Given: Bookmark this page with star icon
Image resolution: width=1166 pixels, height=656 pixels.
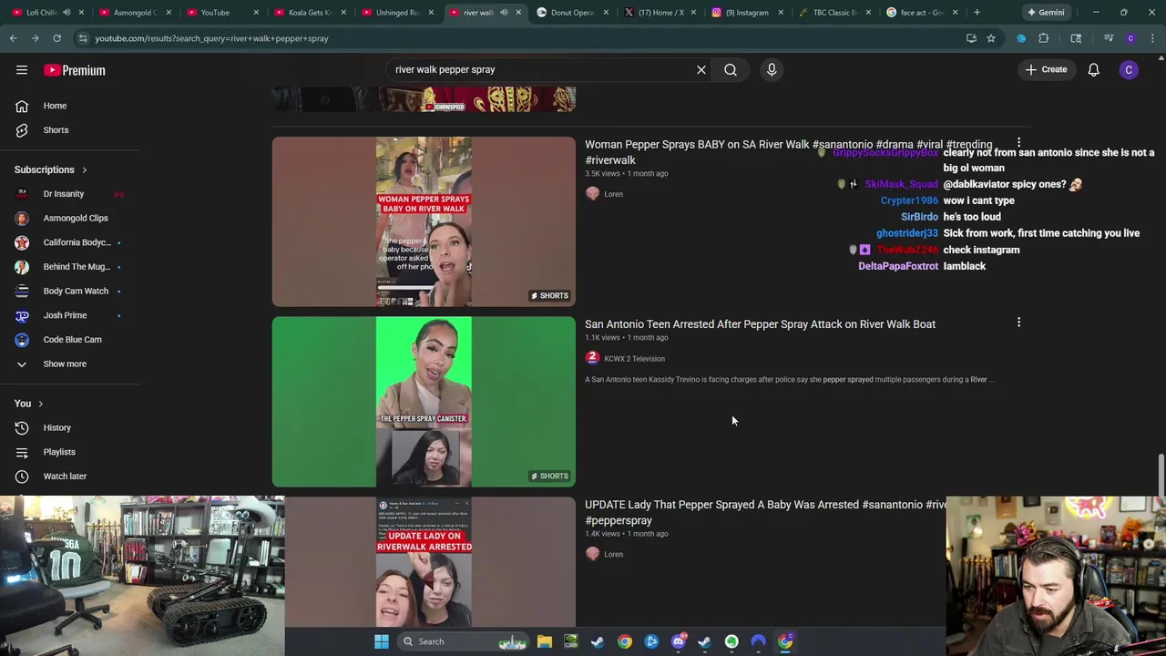Looking at the screenshot, I should click(991, 38).
